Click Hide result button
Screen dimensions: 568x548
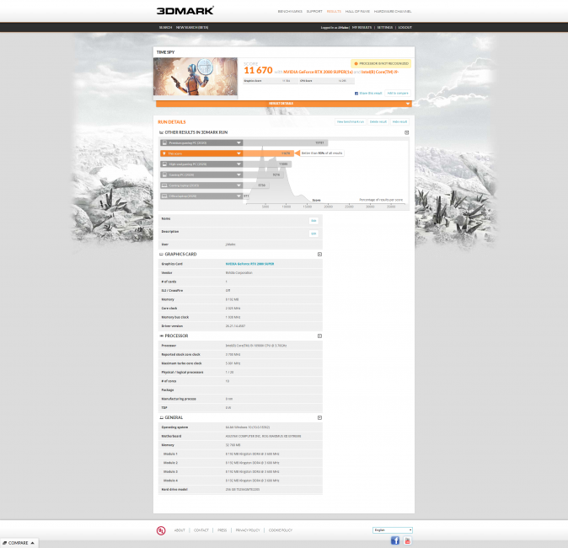(x=399, y=121)
